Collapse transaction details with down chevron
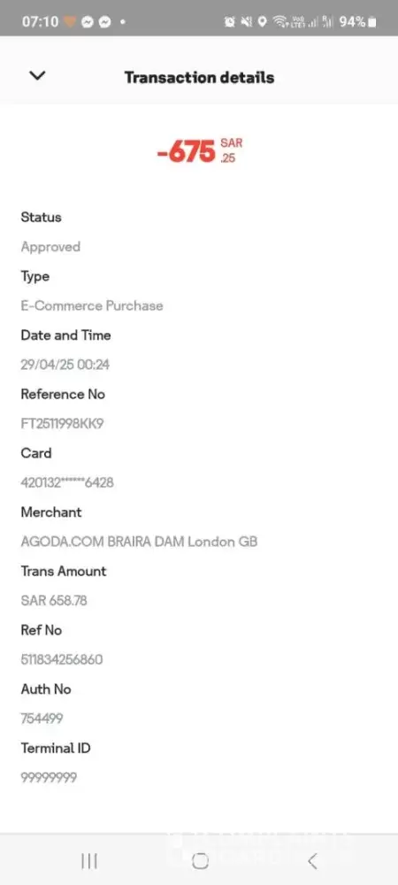Screen dimensions: 398x885 click(37, 75)
